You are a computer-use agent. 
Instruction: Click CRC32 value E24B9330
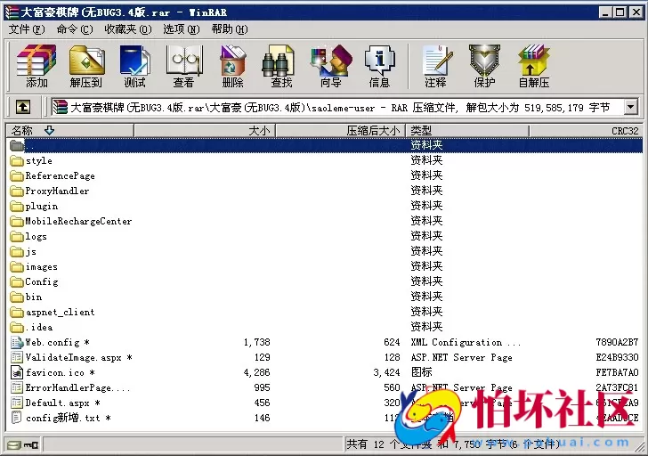coord(617,357)
